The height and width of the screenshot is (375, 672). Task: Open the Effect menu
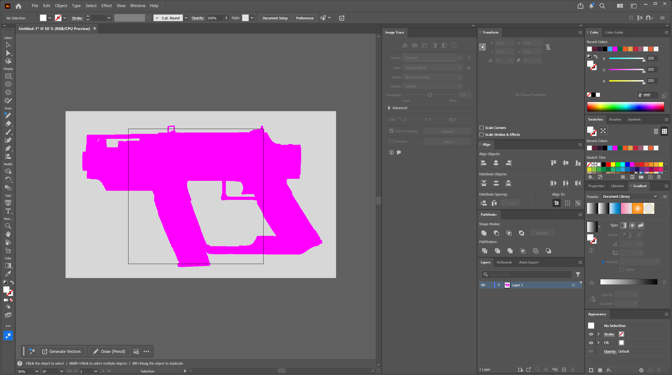pyautogui.click(x=106, y=6)
